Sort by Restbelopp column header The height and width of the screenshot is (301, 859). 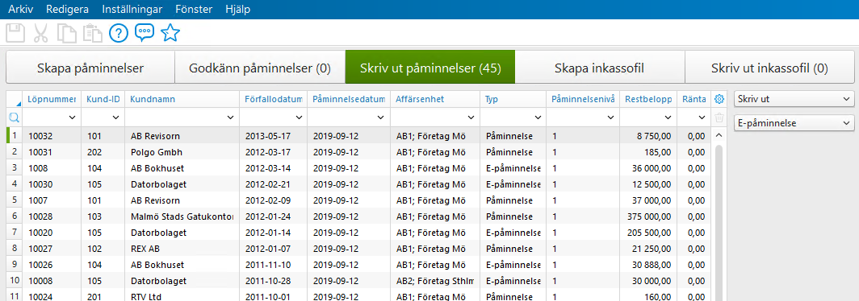(x=648, y=100)
